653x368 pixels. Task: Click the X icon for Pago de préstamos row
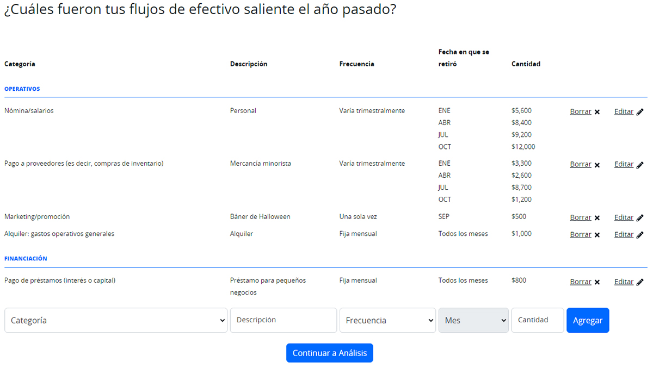coord(597,282)
